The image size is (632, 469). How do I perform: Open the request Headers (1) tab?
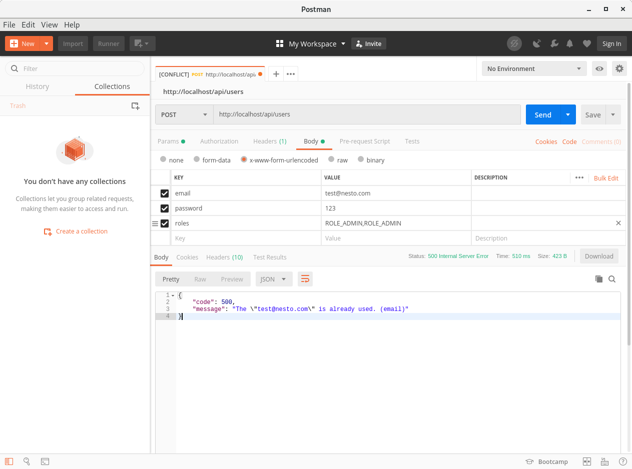tap(270, 141)
